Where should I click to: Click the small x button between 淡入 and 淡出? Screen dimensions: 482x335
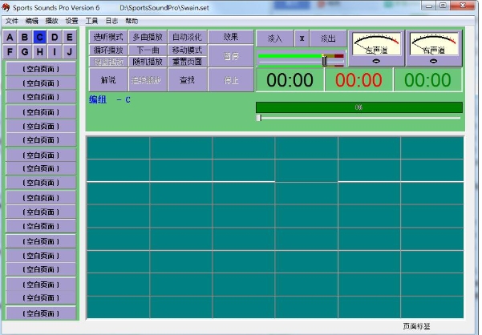click(x=302, y=38)
